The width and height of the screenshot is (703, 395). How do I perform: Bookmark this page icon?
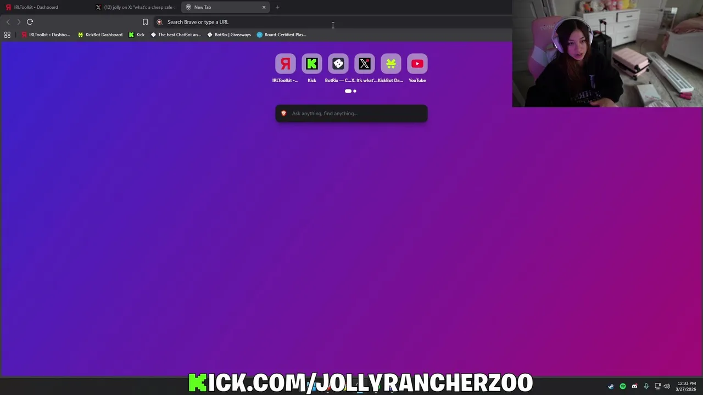[x=145, y=22]
